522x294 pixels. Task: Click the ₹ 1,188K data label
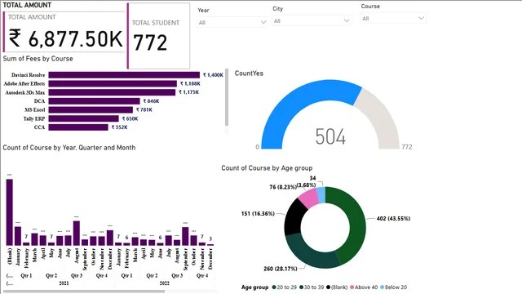coord(190,83)
